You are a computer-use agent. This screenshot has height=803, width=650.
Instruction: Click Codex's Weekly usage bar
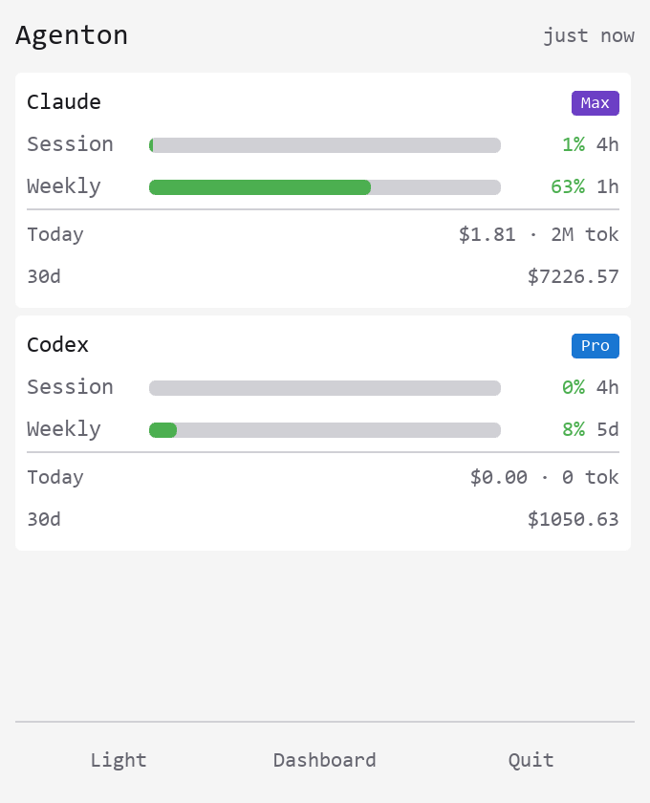point(325,430)
